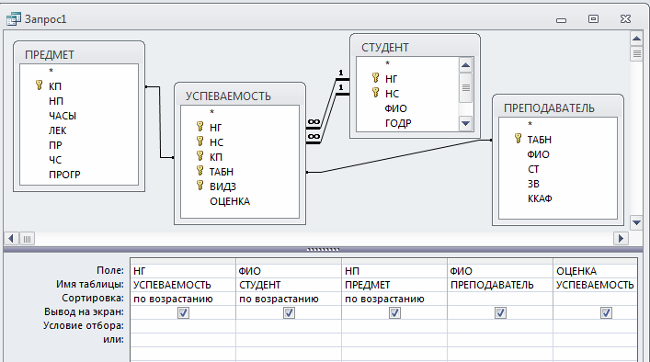Select the ПРОГР field in ПРЕДМЕТ table
Image resolution: width=650 pixels, height=362 pixels.
(64, 175)
